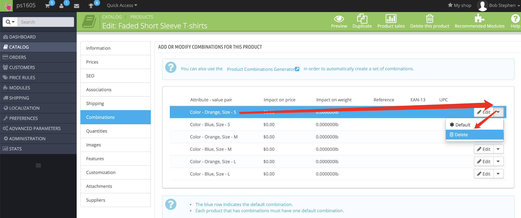Switch to the product Shipping tab

[116, 103]
